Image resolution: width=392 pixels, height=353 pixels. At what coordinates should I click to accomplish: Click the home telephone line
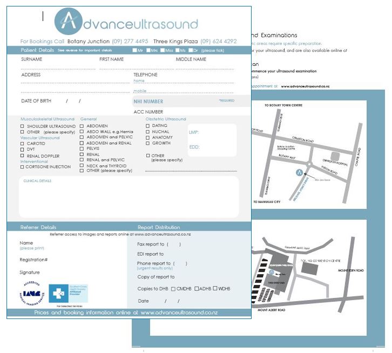(x=184, y=83)
